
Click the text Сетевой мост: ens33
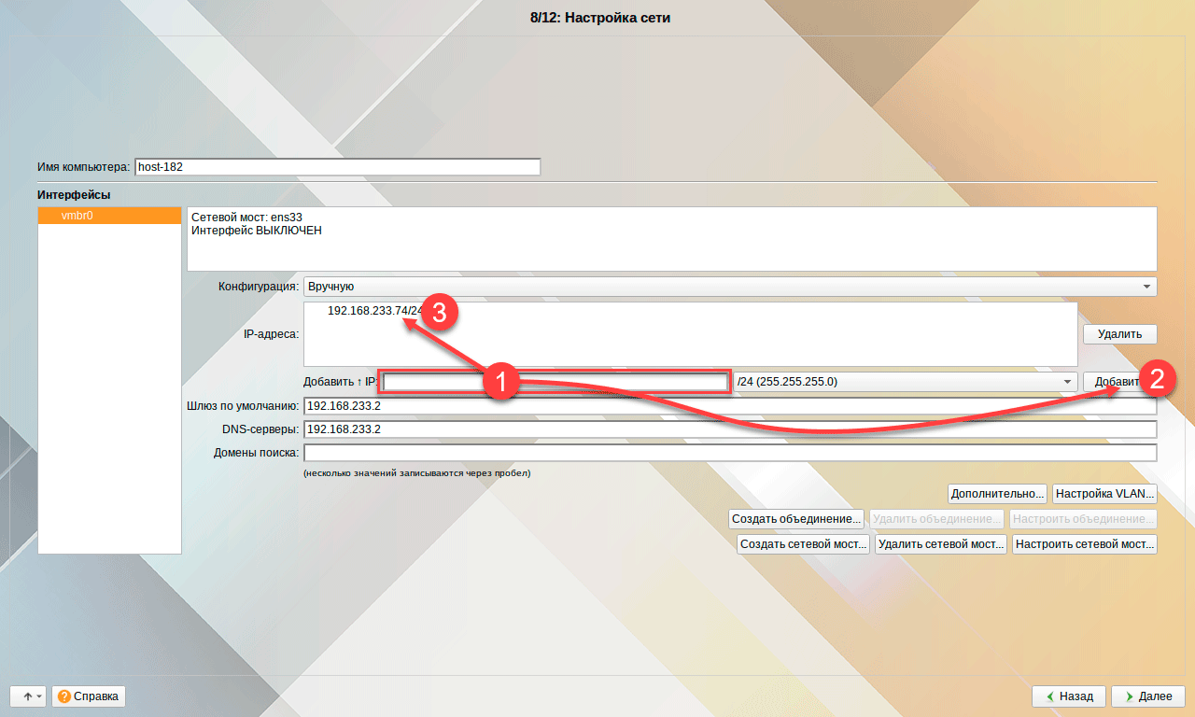(x=247, y=217)
